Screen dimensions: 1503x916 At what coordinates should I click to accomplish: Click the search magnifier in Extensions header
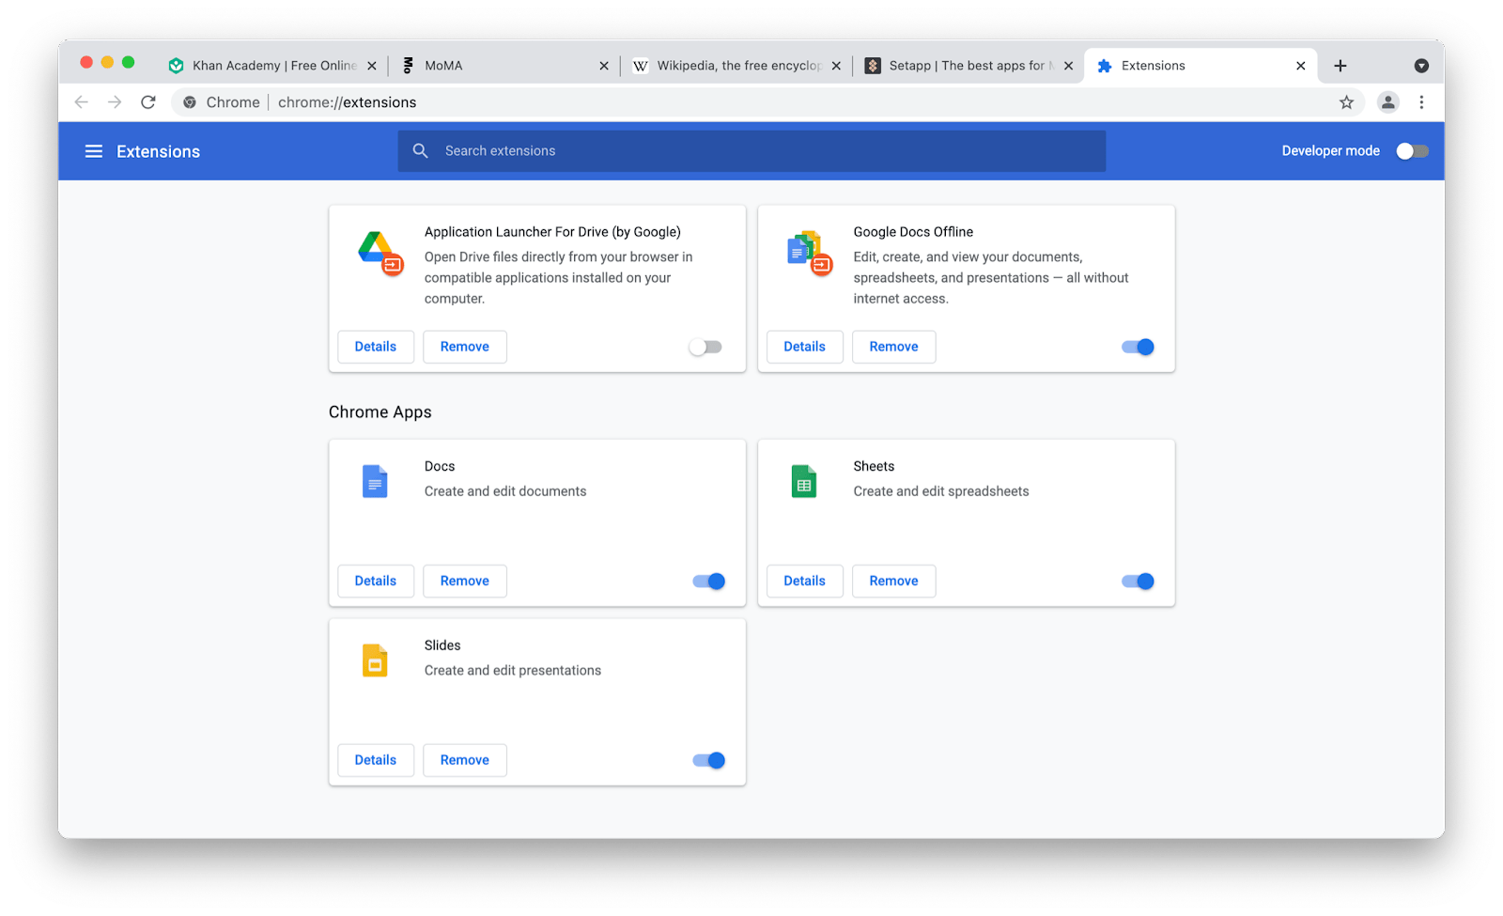point(420,150)
